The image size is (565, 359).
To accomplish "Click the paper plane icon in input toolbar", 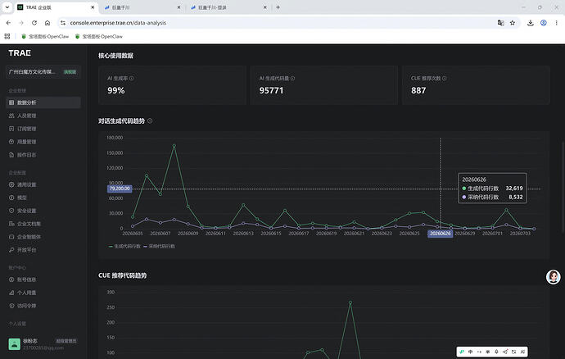I will [505, 352].
